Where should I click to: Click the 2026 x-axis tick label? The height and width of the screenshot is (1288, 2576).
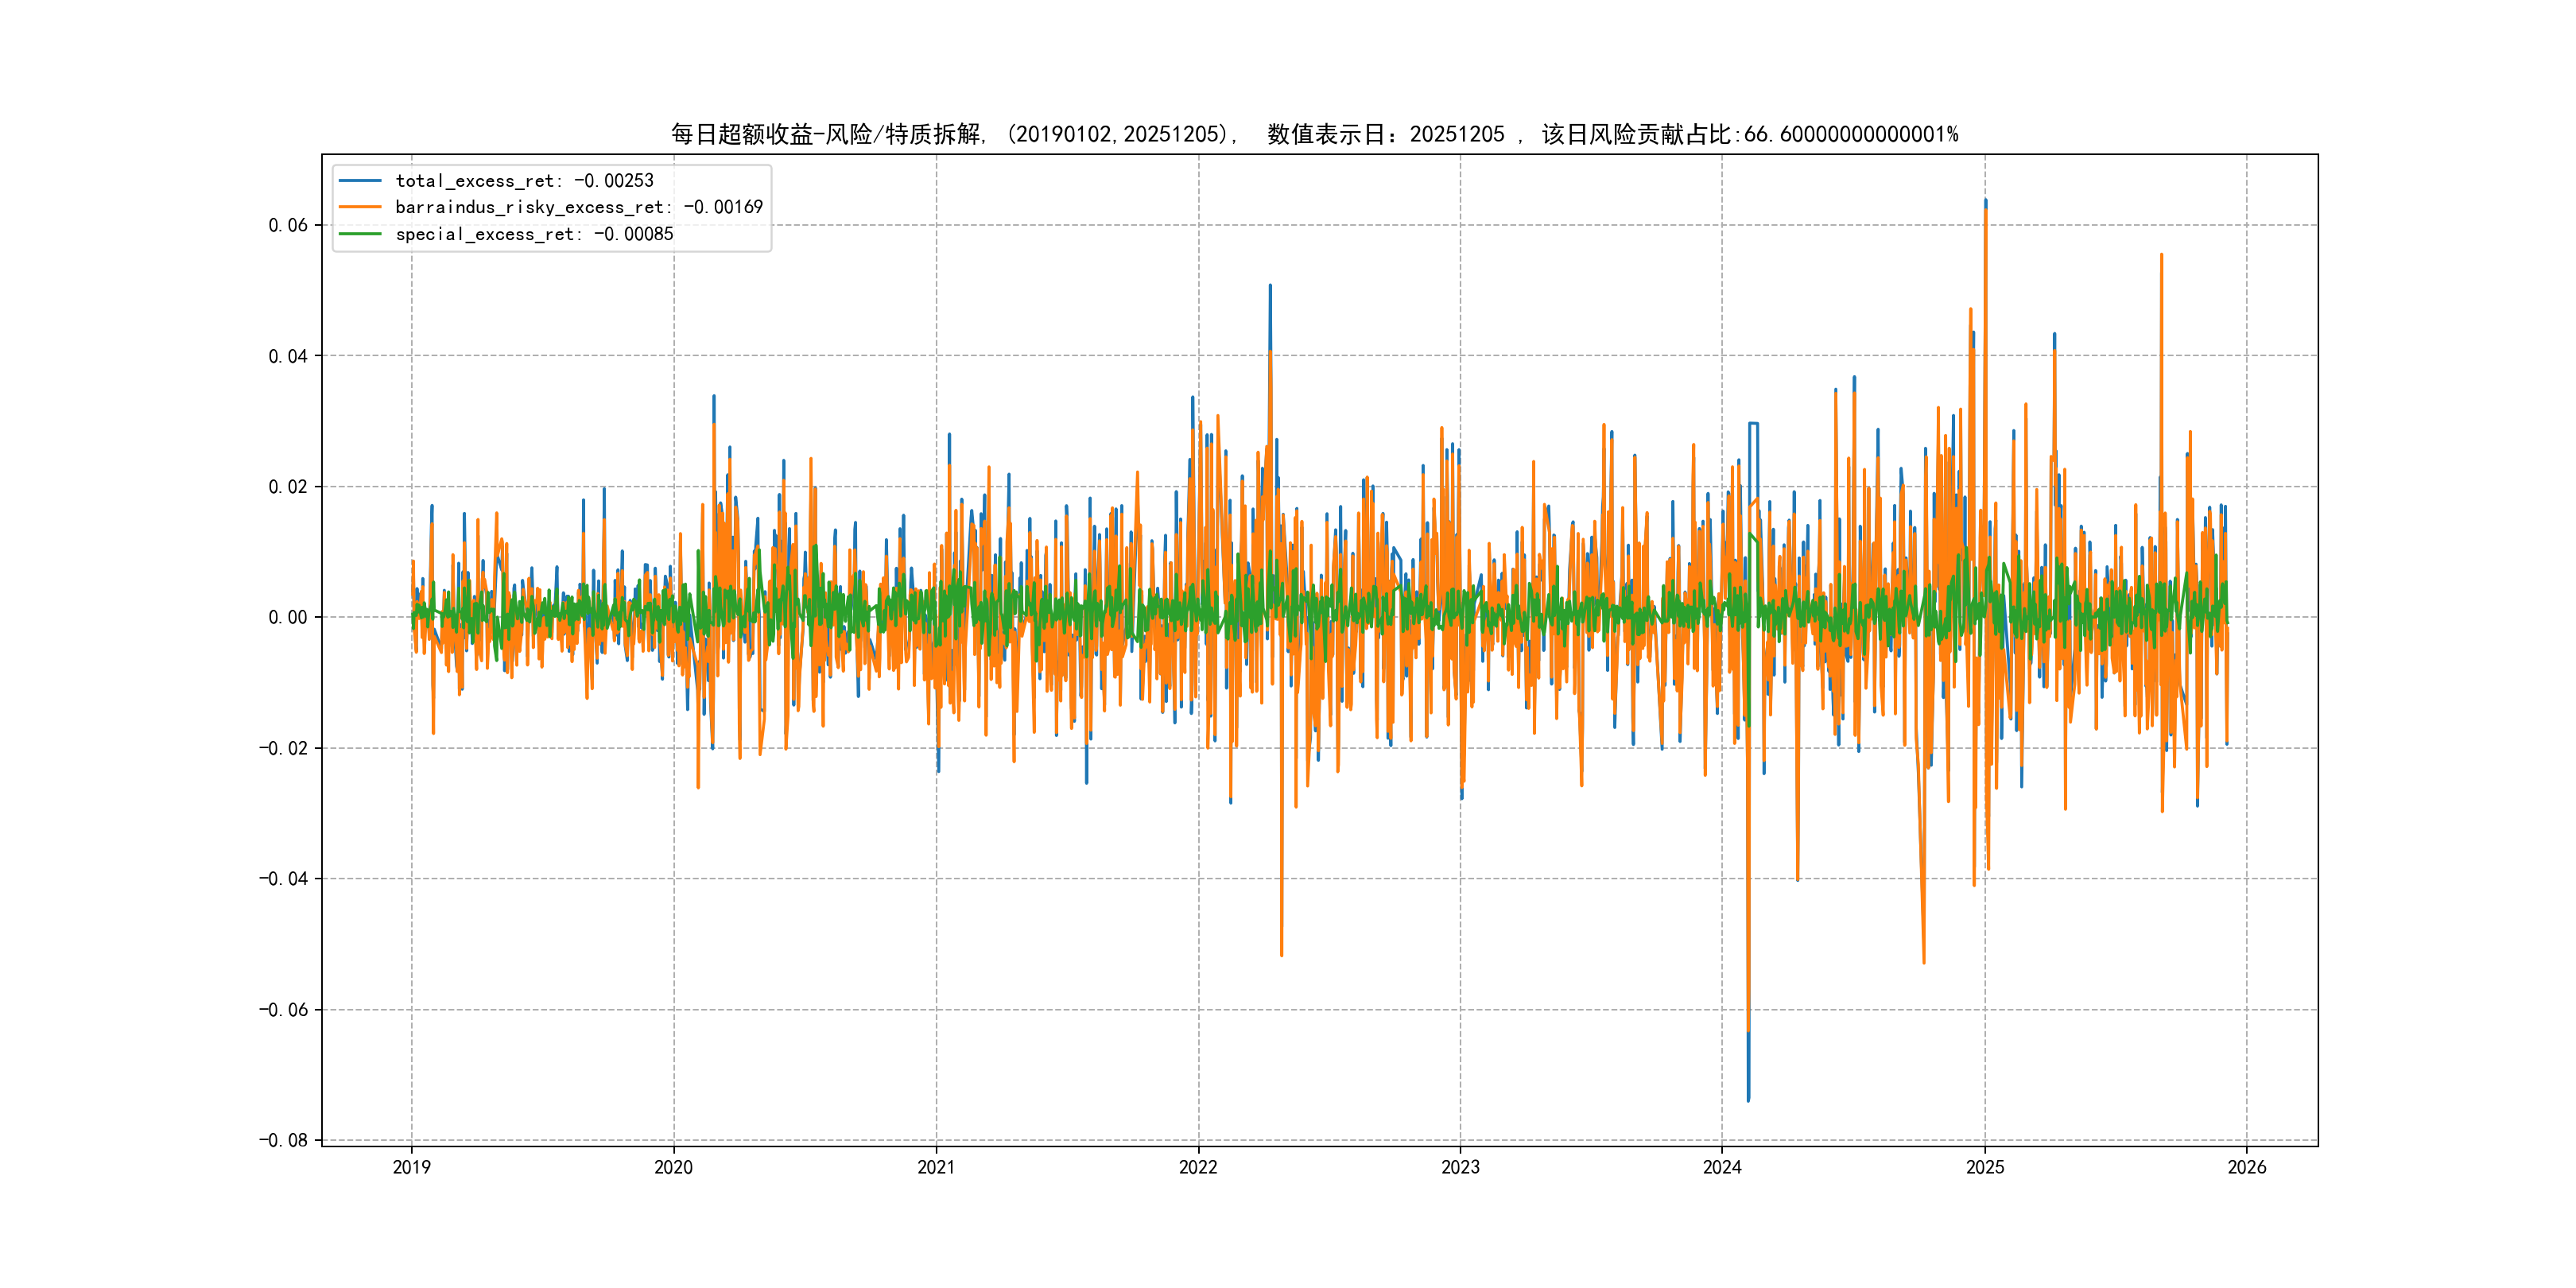click(2247, 1167)
